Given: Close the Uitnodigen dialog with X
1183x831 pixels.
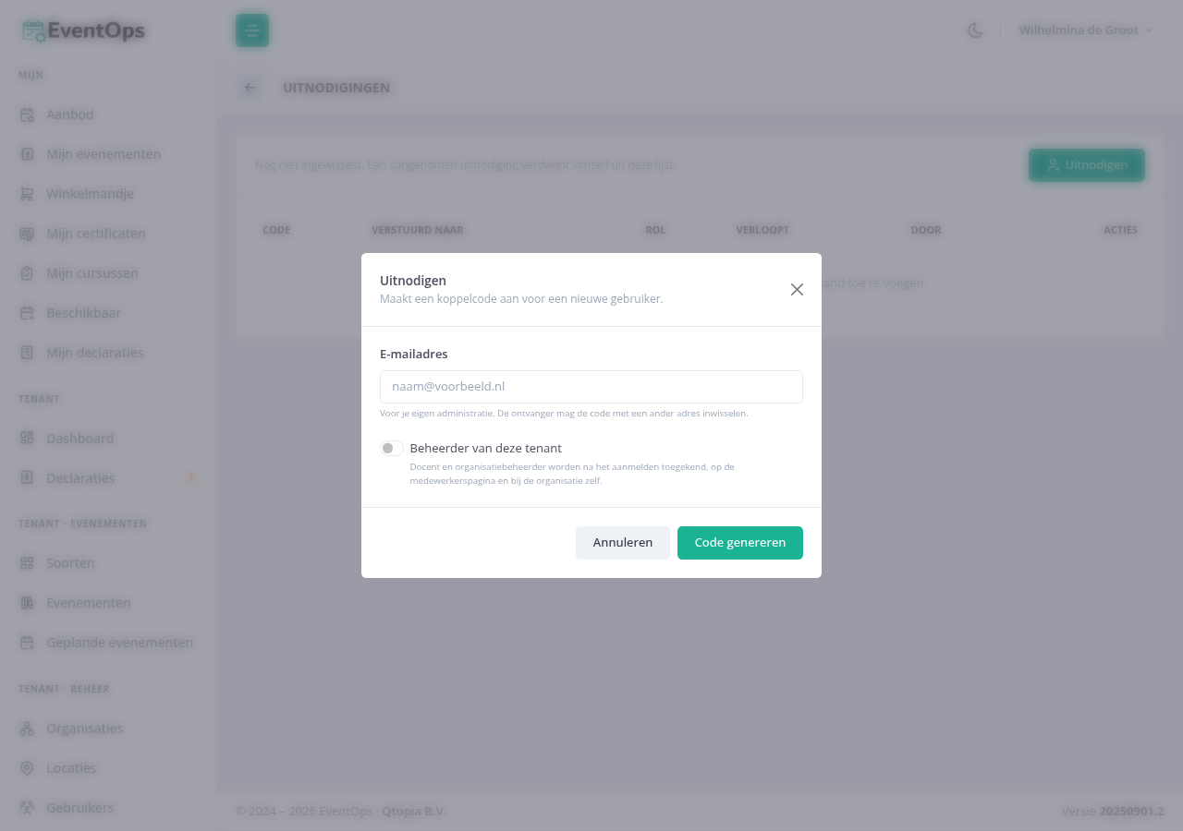Looking at the screenshot, I should [797, 289].
